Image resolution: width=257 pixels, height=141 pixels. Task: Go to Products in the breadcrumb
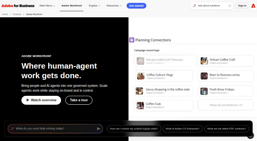tap(17, 14)
